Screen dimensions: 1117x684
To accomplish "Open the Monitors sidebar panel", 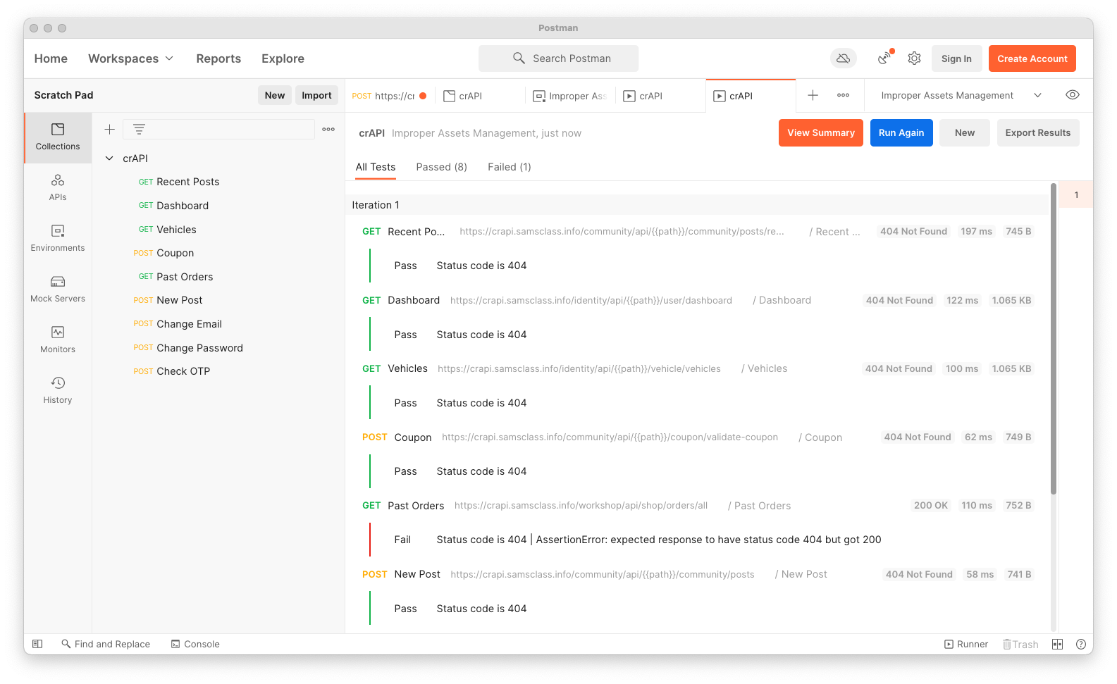I will tap(58, 340).
